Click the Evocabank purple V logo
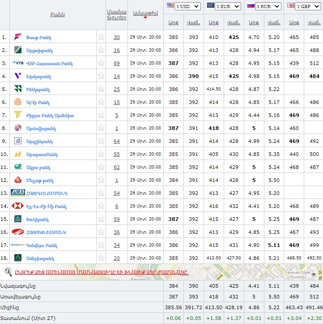This screenshot has height=324, width=323. point(18,76)
